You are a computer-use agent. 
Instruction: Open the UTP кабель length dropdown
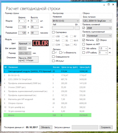(103, 53)
